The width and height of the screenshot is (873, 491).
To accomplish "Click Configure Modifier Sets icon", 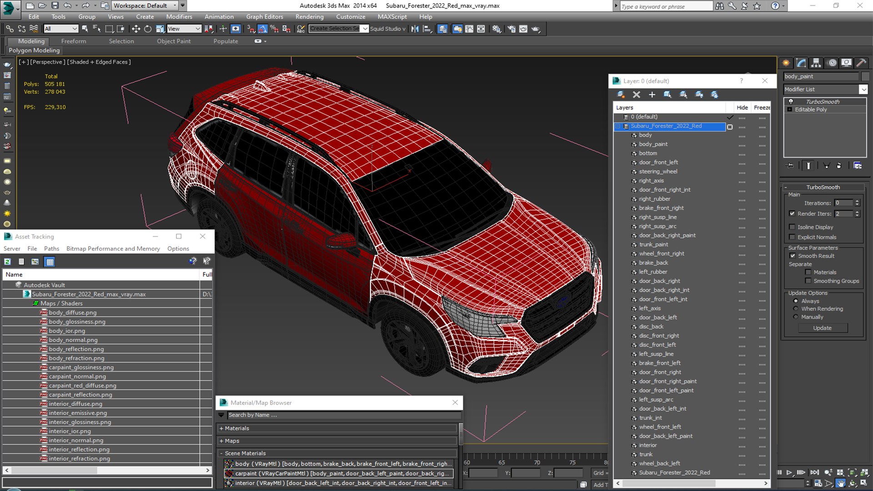I will click(x=858, y=165).
